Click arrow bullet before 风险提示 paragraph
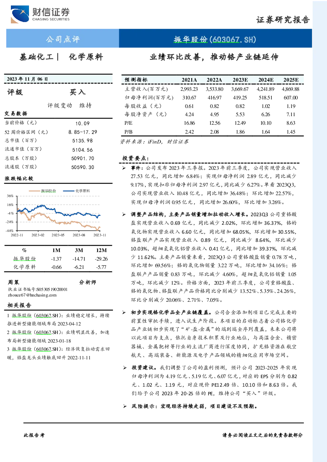 (125, 407)
